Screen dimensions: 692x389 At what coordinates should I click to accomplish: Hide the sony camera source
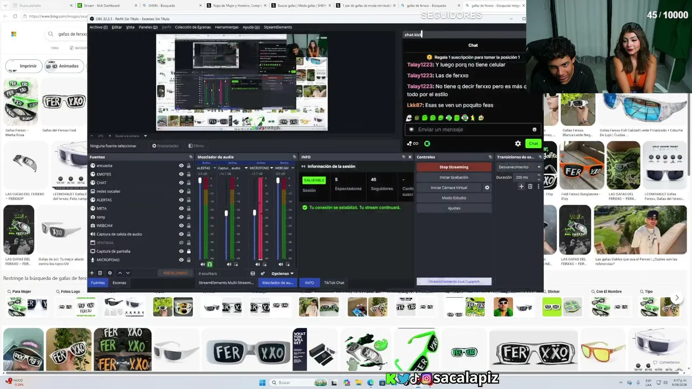[181, 217]
